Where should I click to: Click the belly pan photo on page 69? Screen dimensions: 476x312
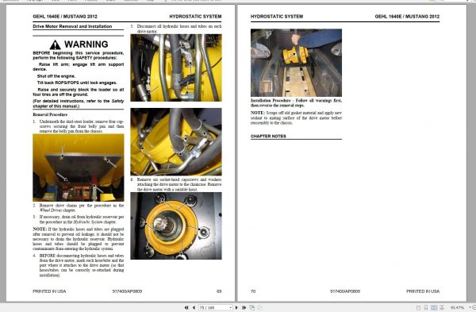(x=79, y=168)
